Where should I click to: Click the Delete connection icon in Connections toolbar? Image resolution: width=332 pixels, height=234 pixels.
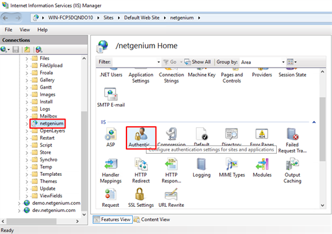click(39, 50)
